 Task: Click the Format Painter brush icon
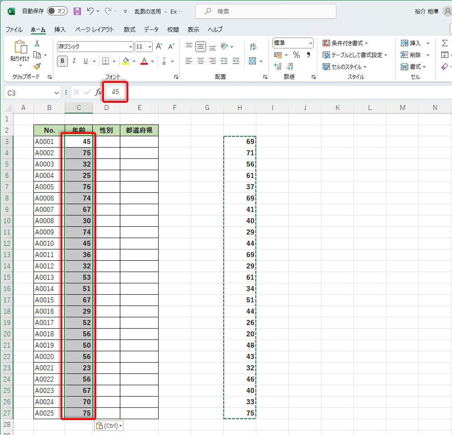click(37, 67)
